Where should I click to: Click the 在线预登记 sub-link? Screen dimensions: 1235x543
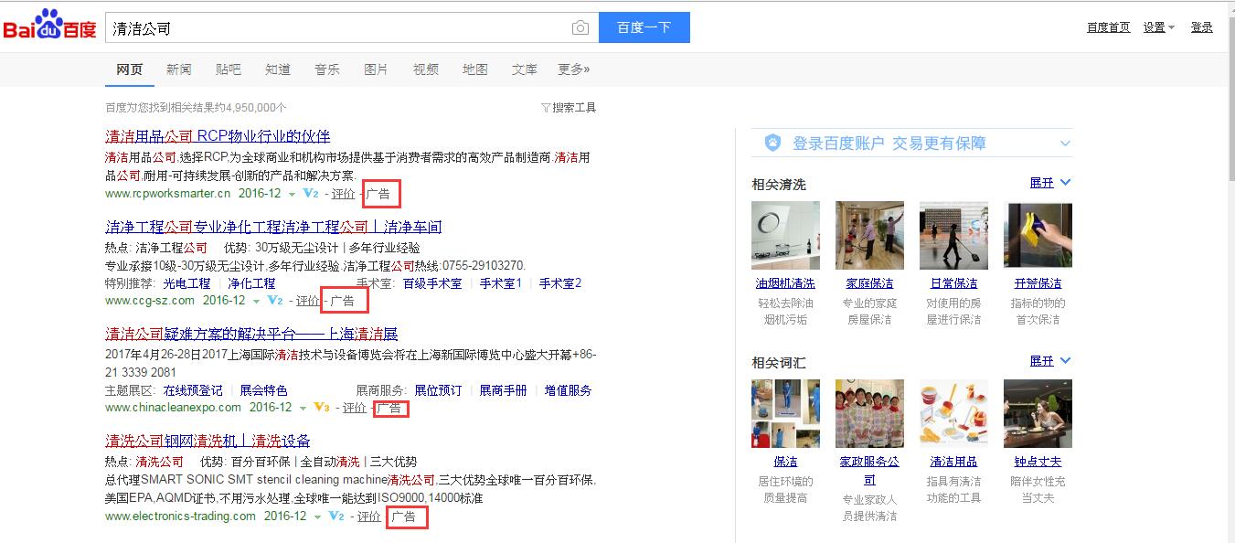[193, 390]
